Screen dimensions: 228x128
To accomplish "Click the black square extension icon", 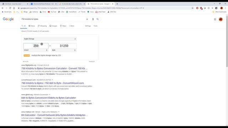I will (x=216, y=8).
